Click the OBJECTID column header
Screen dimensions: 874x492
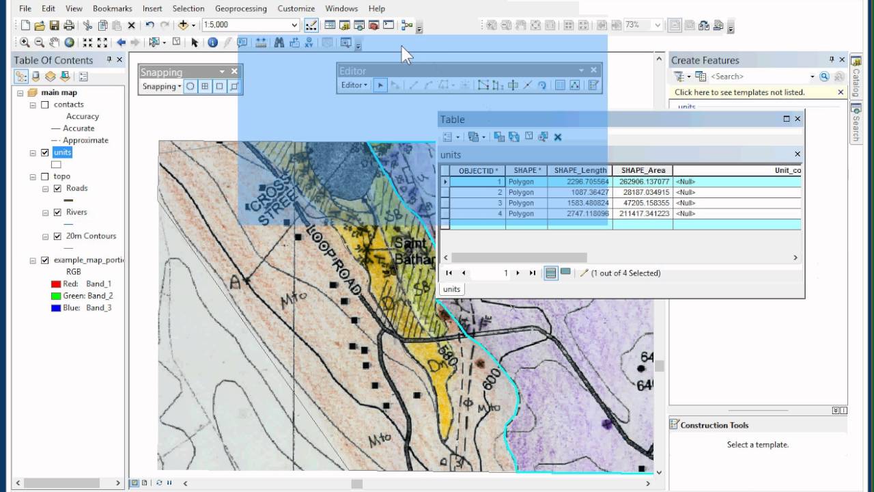pyautogui.click(x=478, y=170)
